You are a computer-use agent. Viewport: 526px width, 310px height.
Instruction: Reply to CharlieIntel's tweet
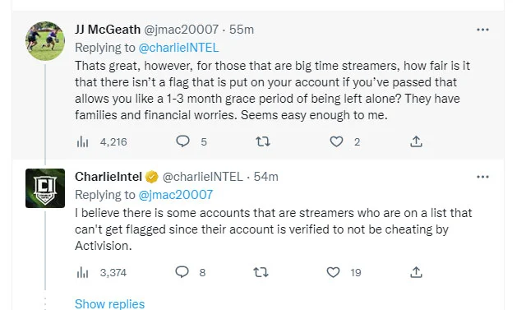click(182, 271)
